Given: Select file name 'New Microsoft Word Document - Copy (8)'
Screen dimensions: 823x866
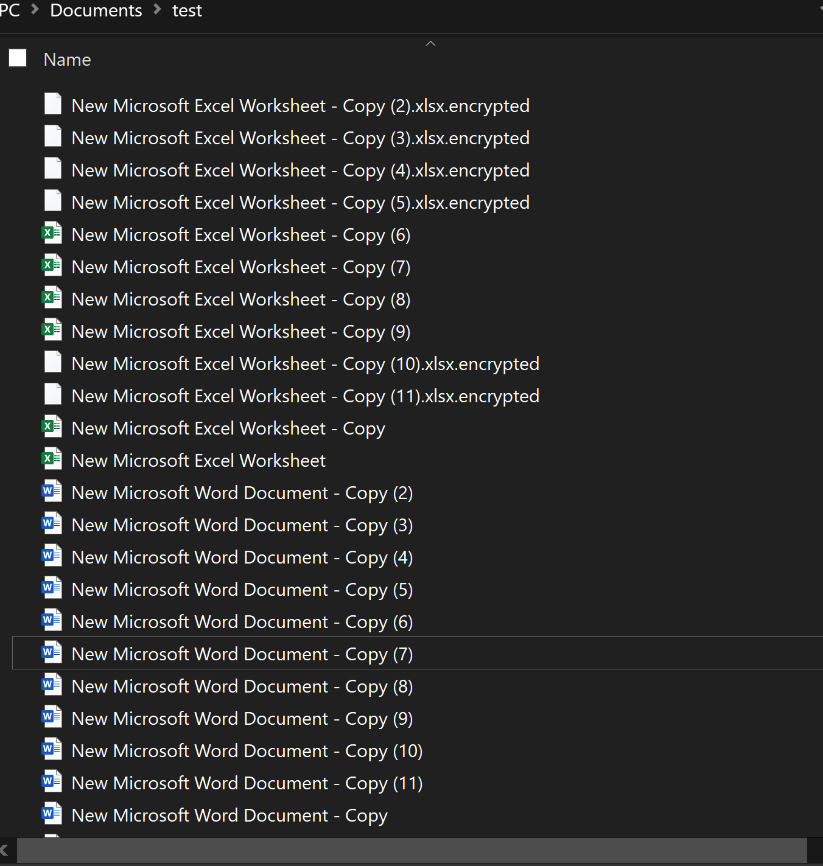Looking at the screenshot, I should [242, 686].
